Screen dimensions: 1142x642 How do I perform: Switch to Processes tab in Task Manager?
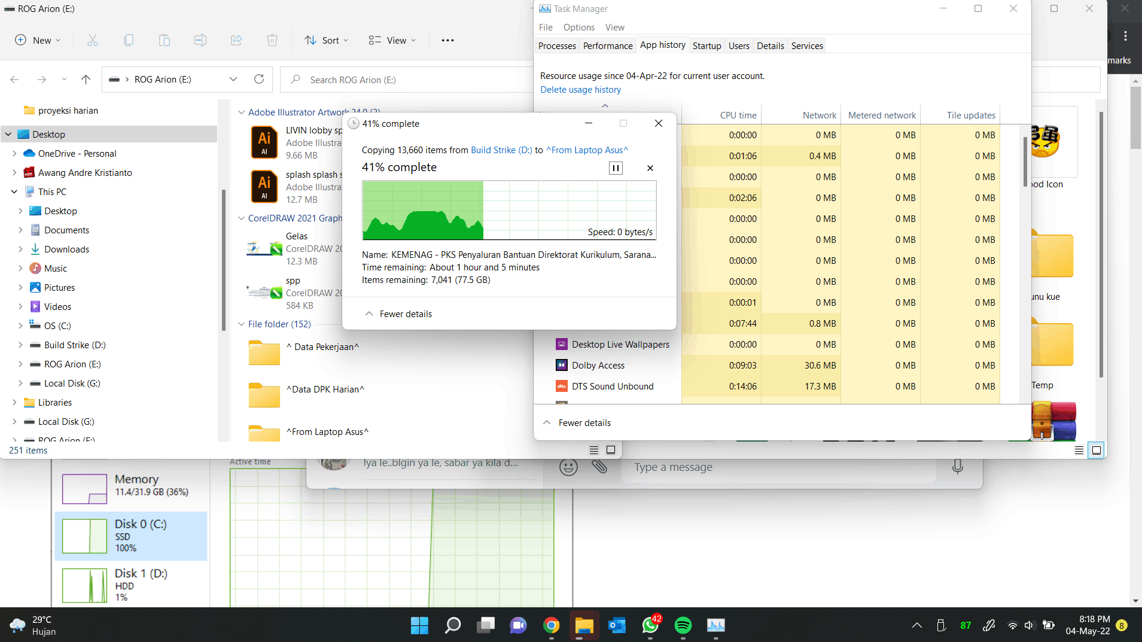557,46
